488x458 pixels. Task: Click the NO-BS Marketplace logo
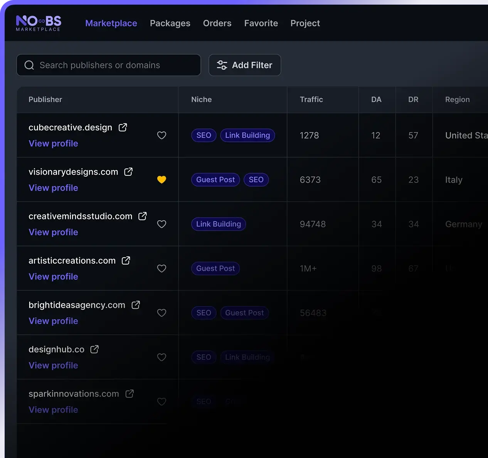[x=38, y=23]
